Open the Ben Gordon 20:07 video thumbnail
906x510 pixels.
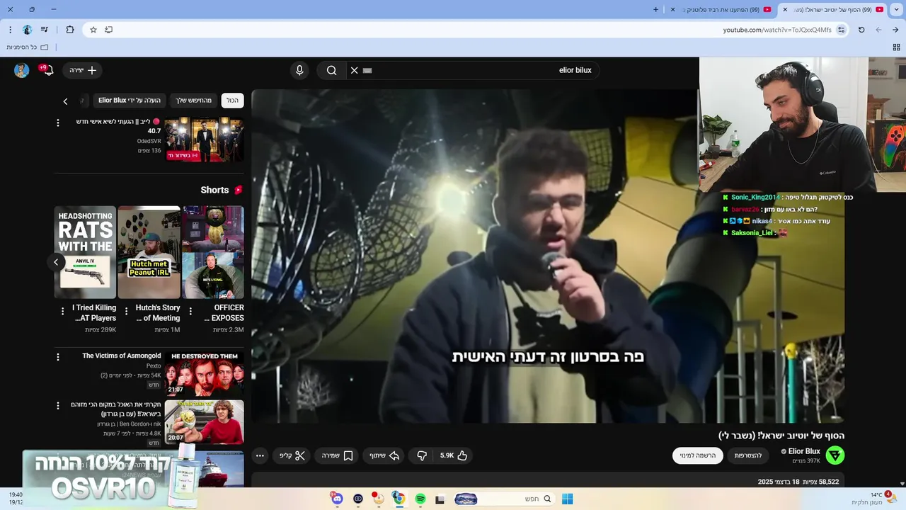[x=205, y=422]
